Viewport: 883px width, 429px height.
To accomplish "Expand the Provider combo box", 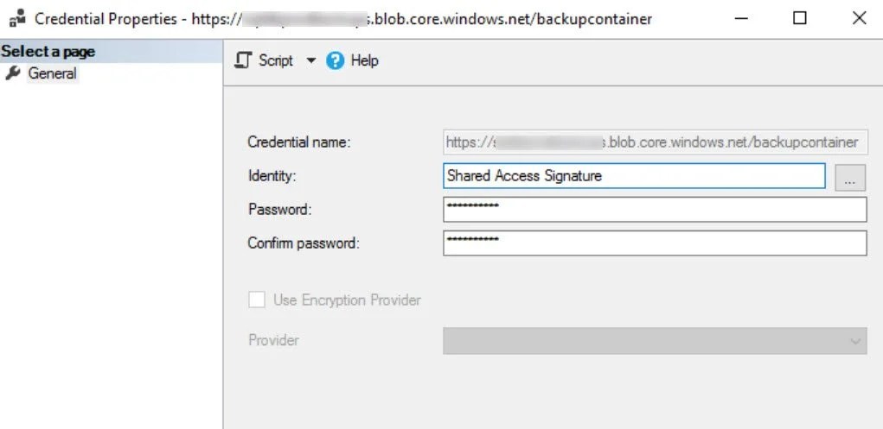I will 654,341.
